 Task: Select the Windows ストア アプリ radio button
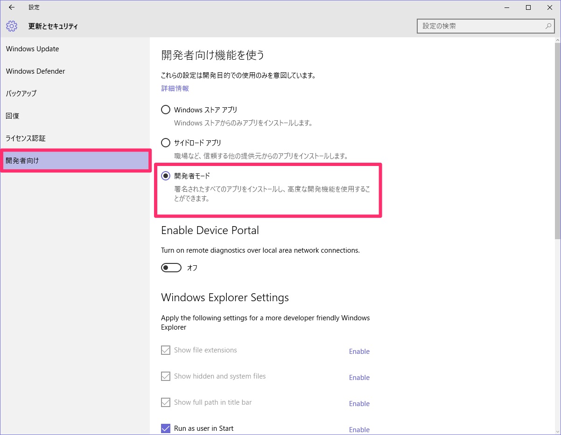166,110
